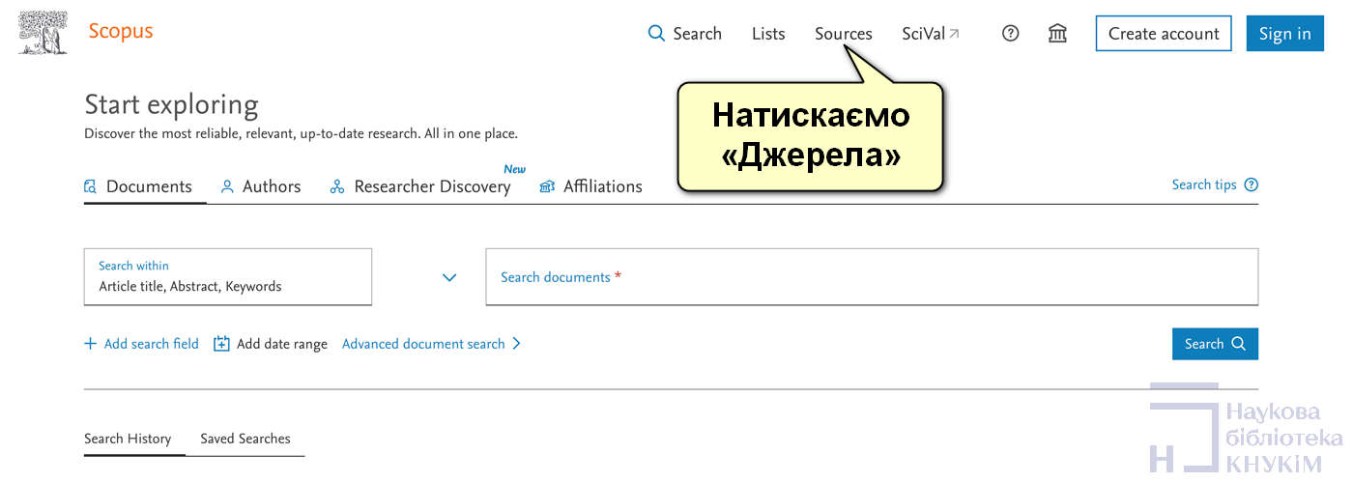Viewport: 1353px width, 482px height.
Task: Click the magnifier icon beside Search in header
Action: tap(656, 34)
